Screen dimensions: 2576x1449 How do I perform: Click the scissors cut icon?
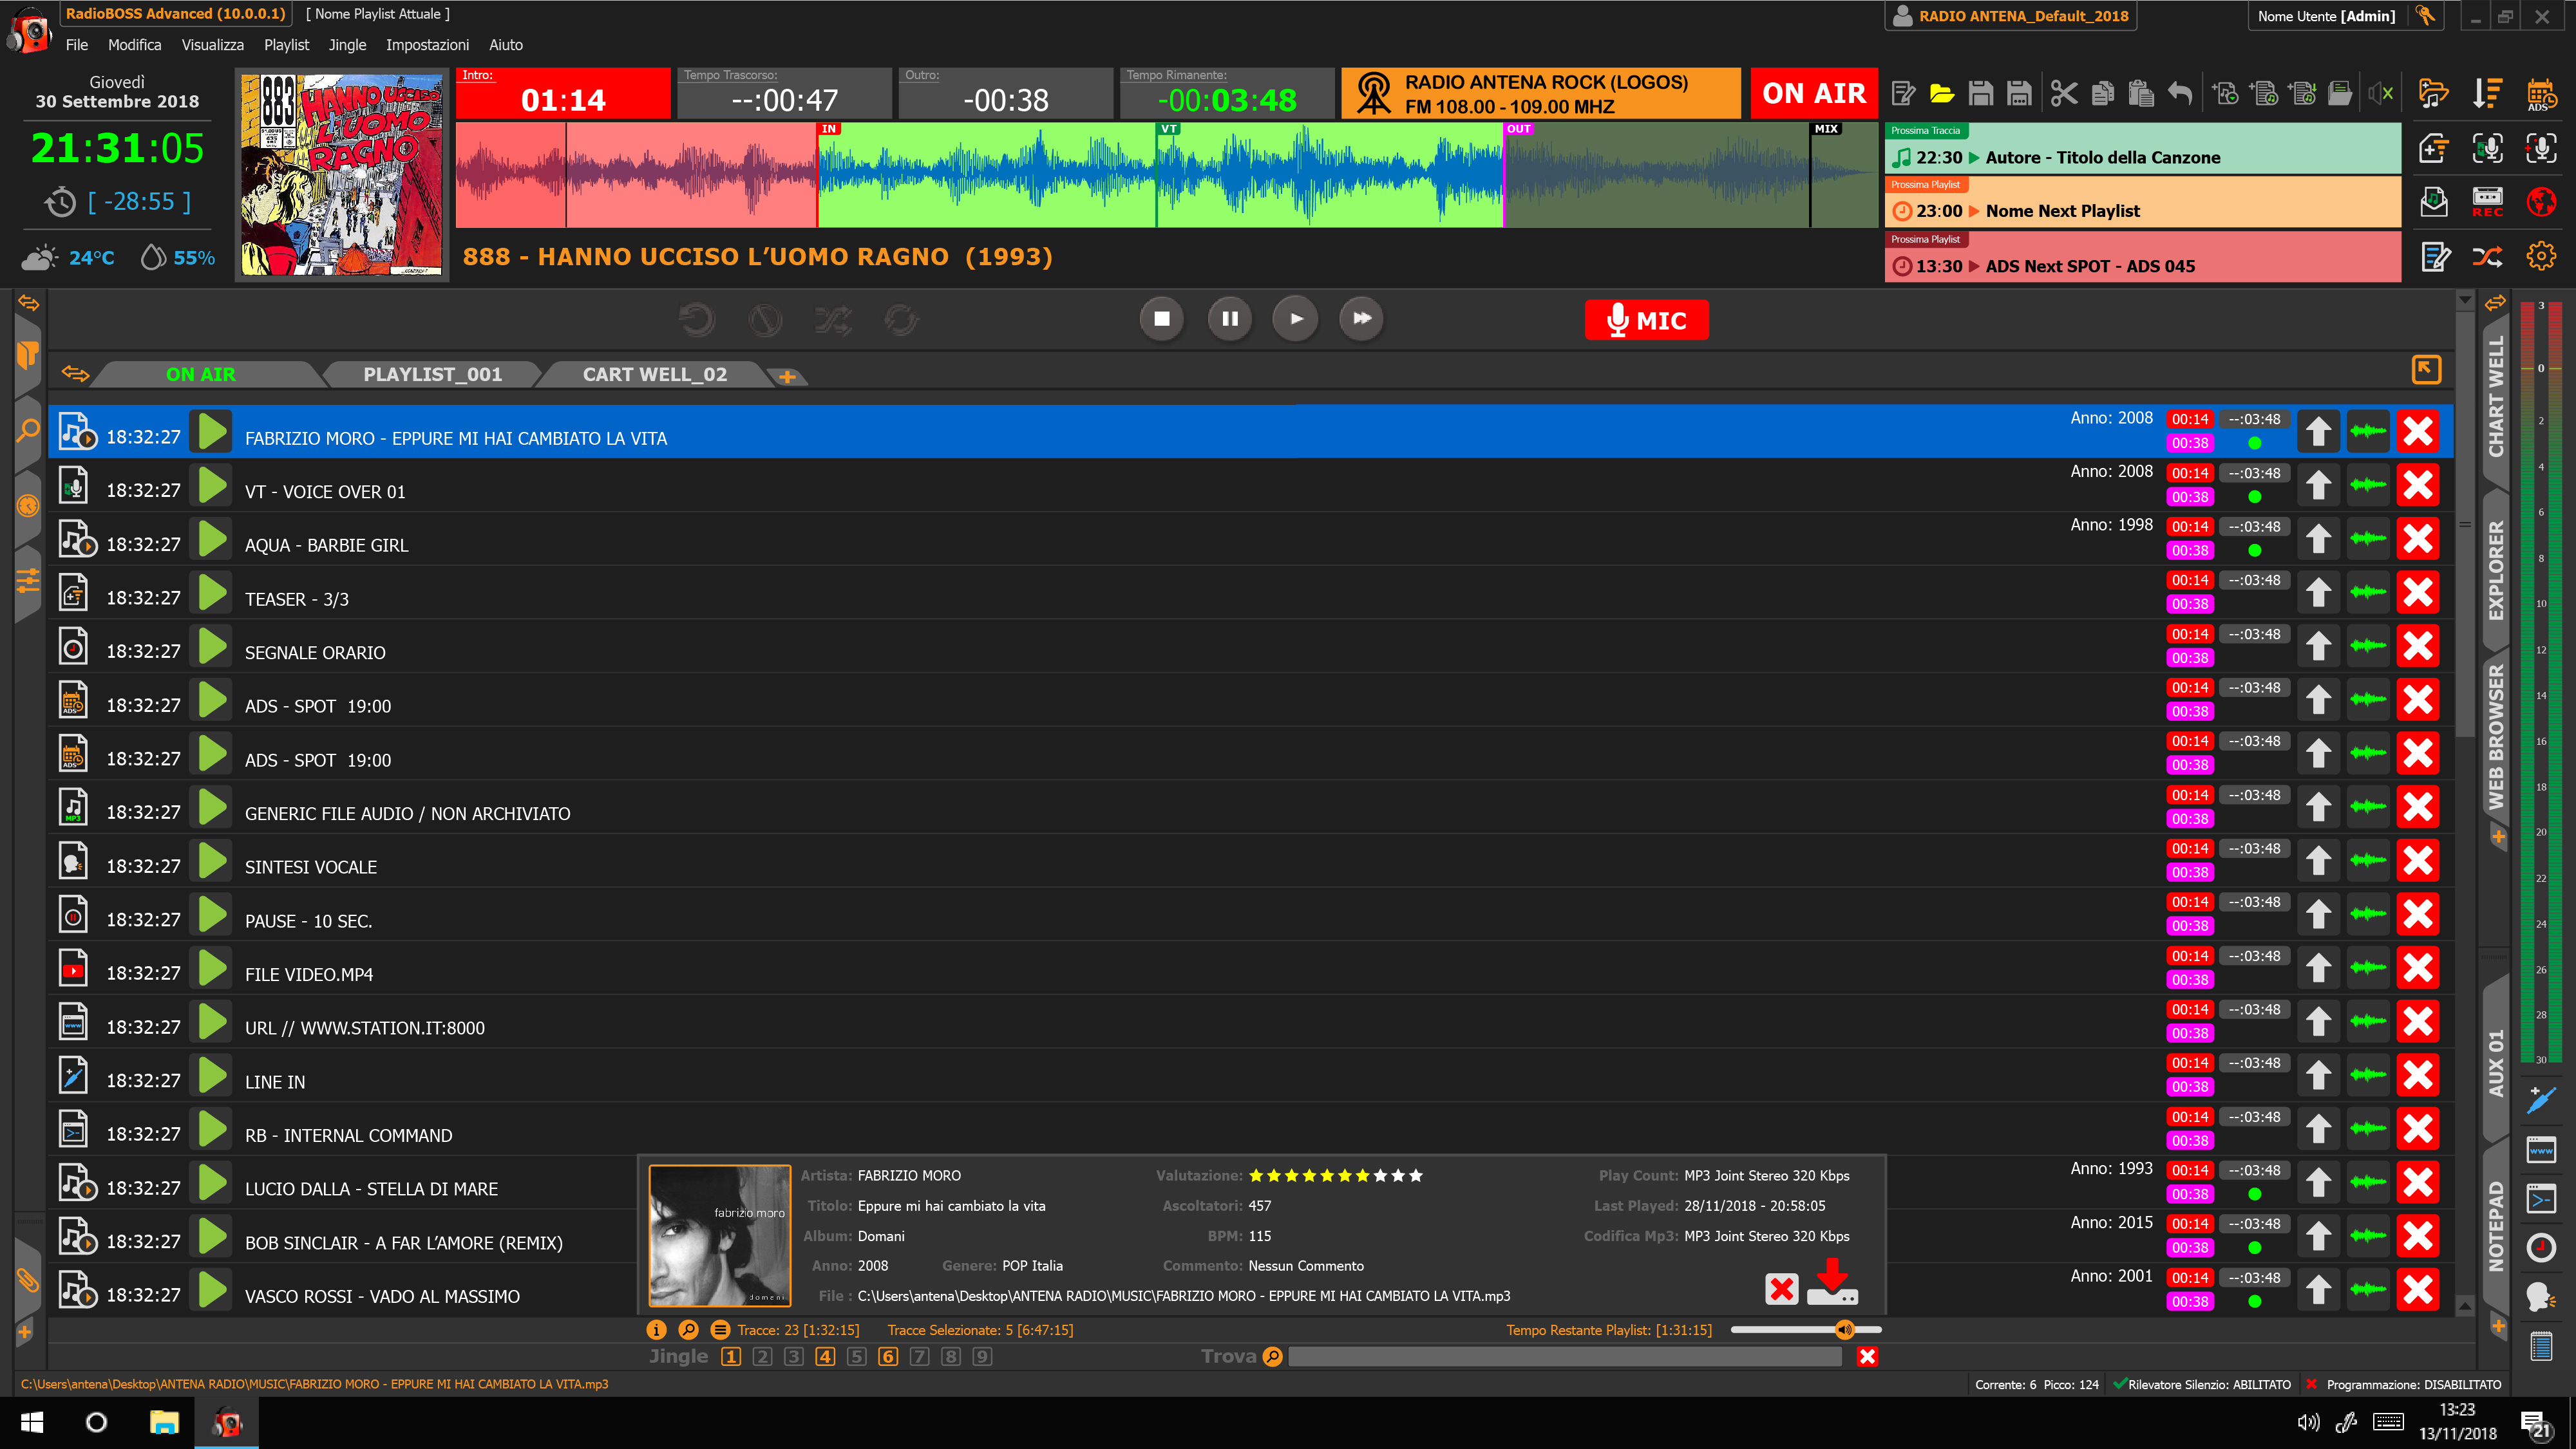coord(2063,94)
